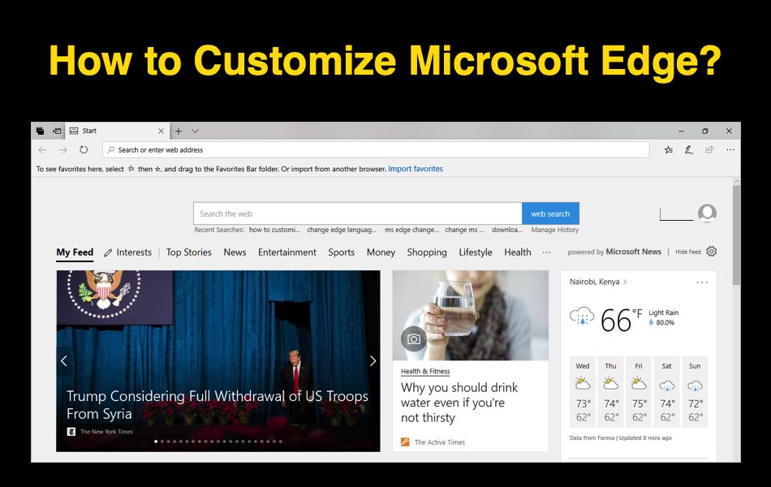This screenshot has width=771, height=487.
Task: Open the Lifestyle tab
Action: 476,252
